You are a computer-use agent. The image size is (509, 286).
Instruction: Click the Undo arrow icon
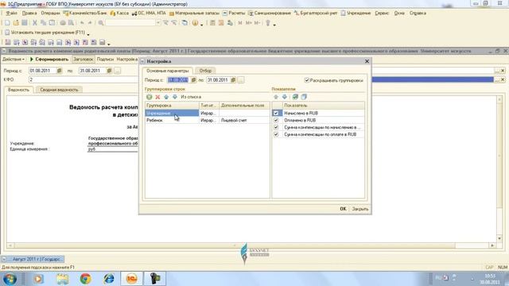(x=82, y=23)
